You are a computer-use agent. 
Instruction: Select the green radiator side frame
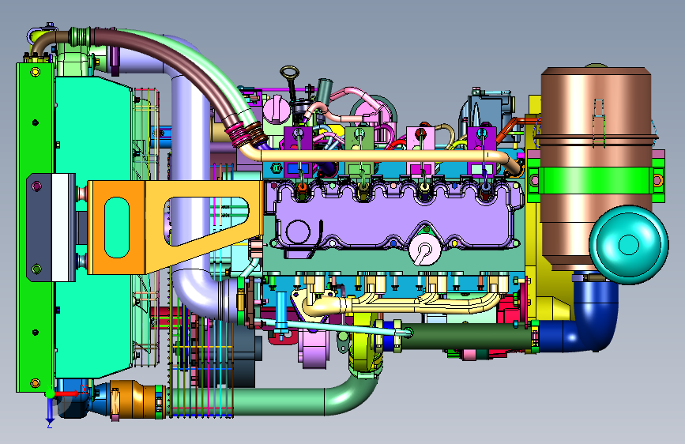tap(35, 228)
